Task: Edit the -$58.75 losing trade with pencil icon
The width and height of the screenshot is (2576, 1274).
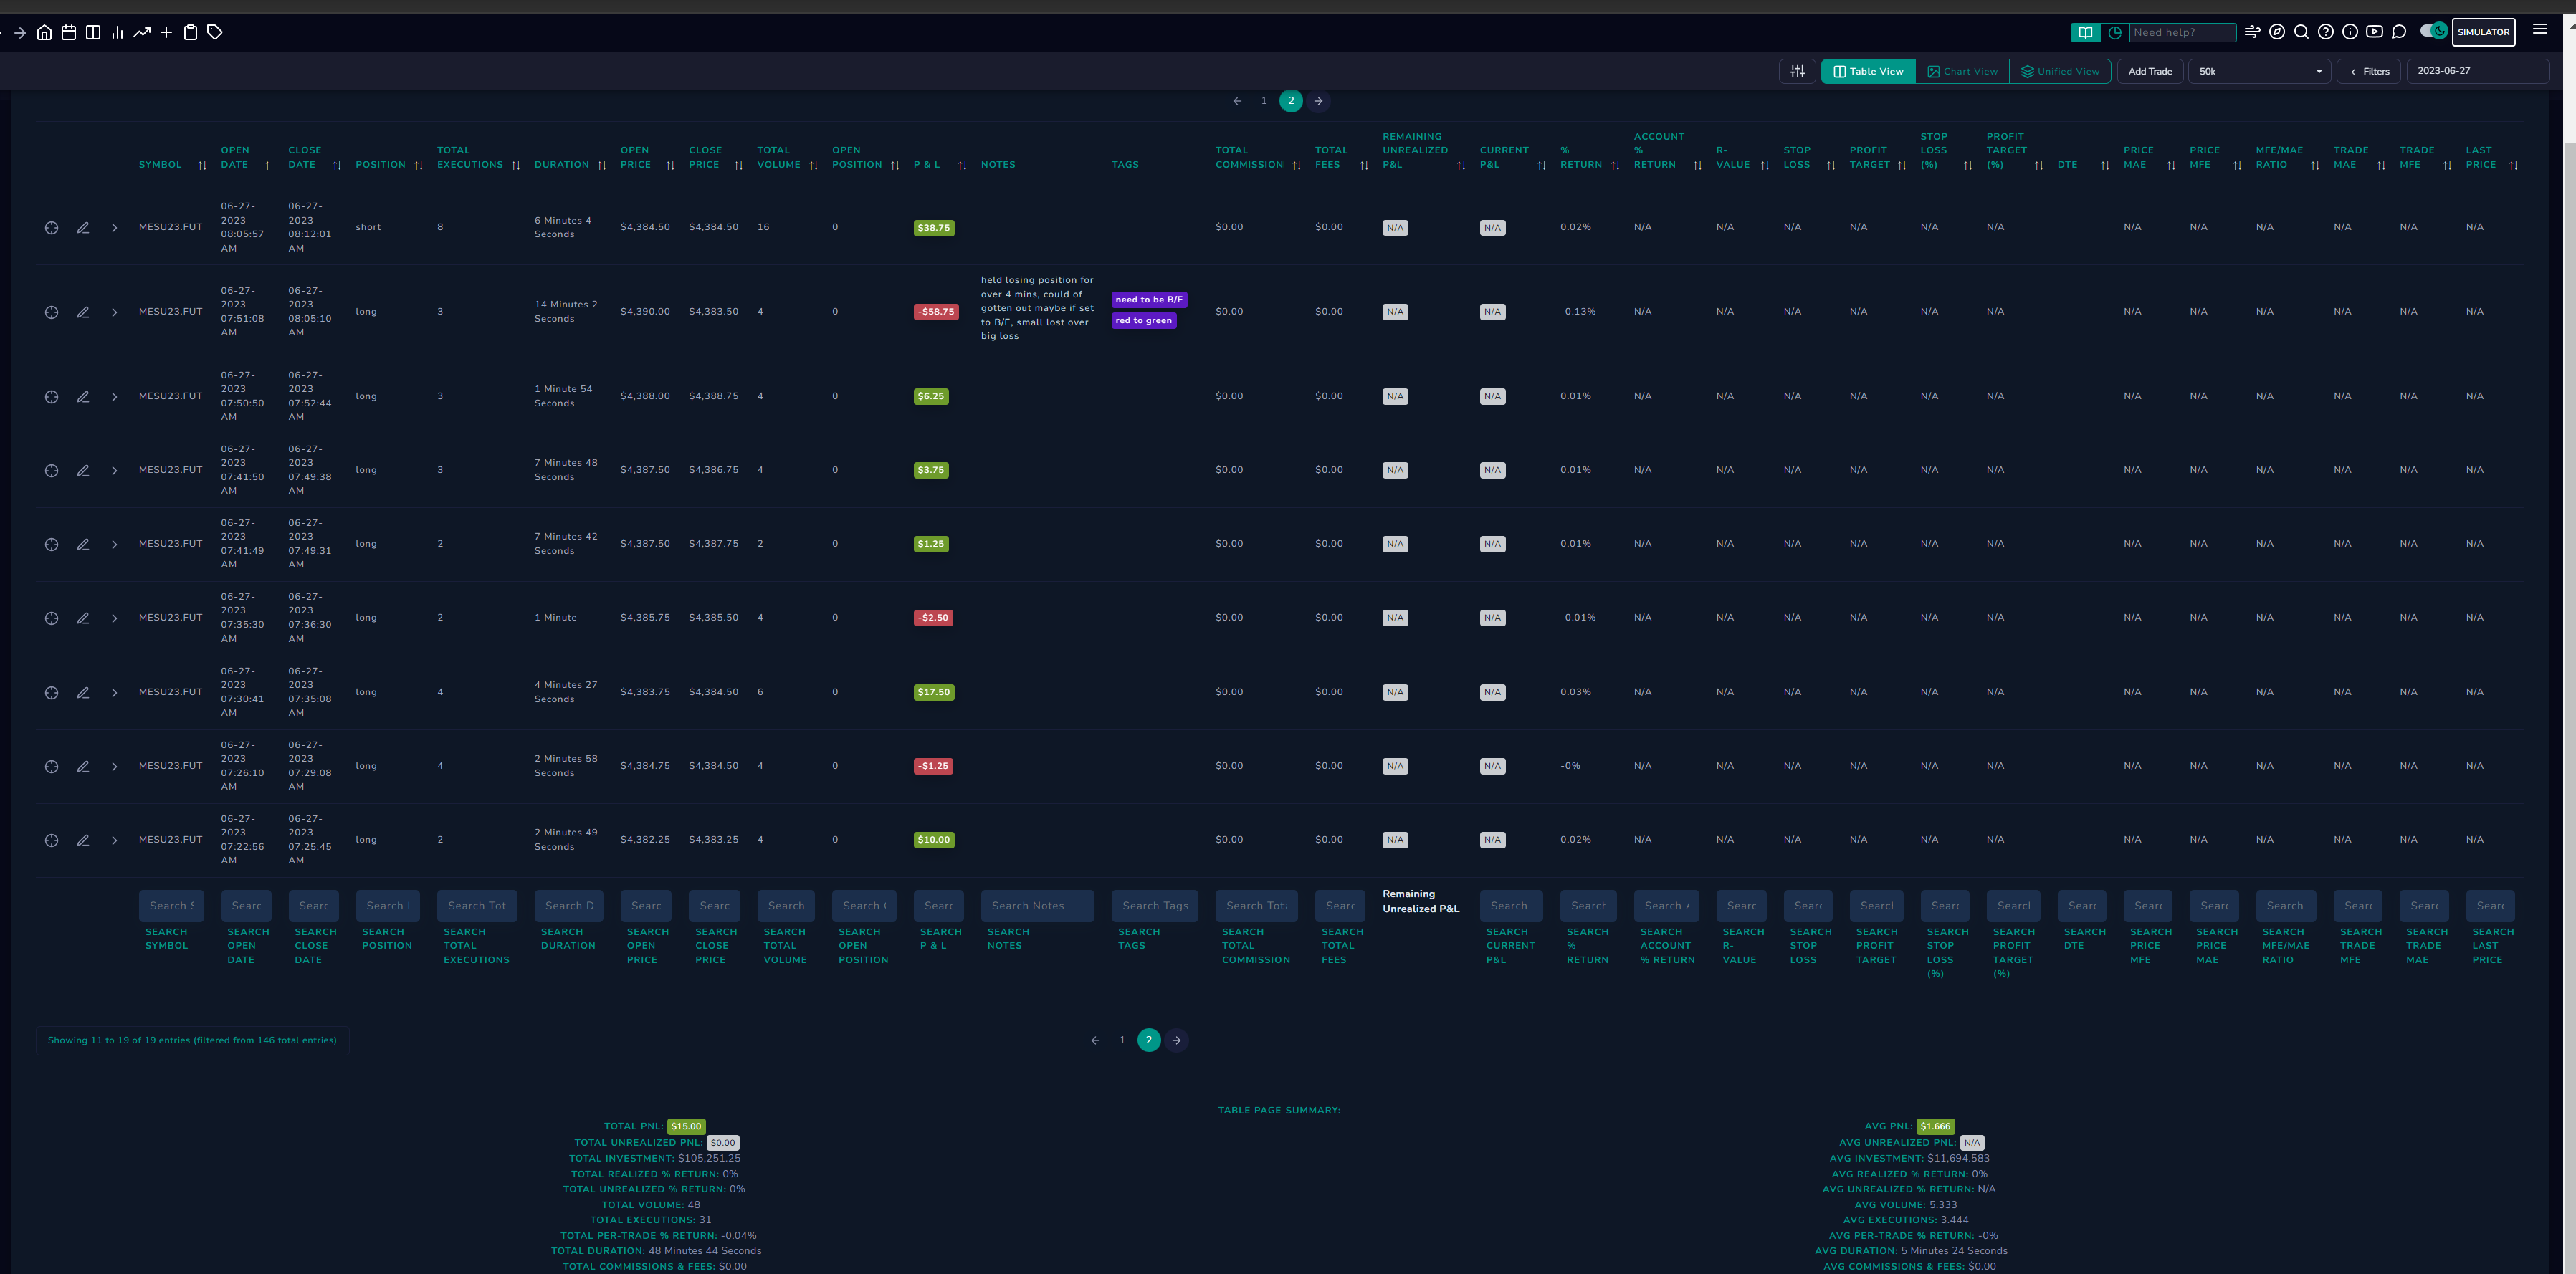Action: point(83,312)
